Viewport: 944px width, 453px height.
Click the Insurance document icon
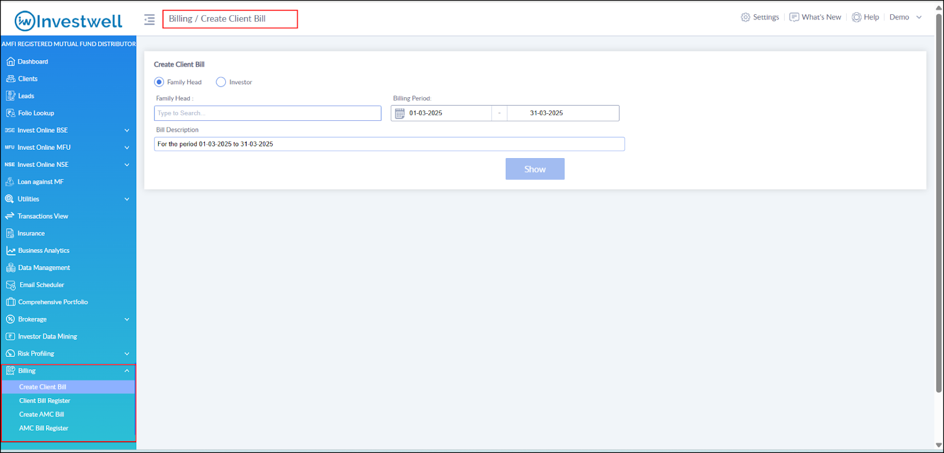[10, 233]
